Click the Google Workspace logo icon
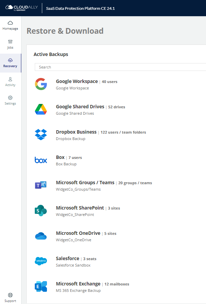This screenshot has height=304, width=206. [41, 84]
